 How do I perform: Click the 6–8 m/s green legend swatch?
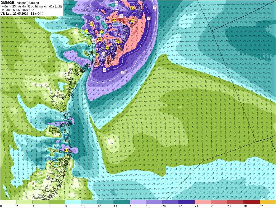[x=57, y=202]
